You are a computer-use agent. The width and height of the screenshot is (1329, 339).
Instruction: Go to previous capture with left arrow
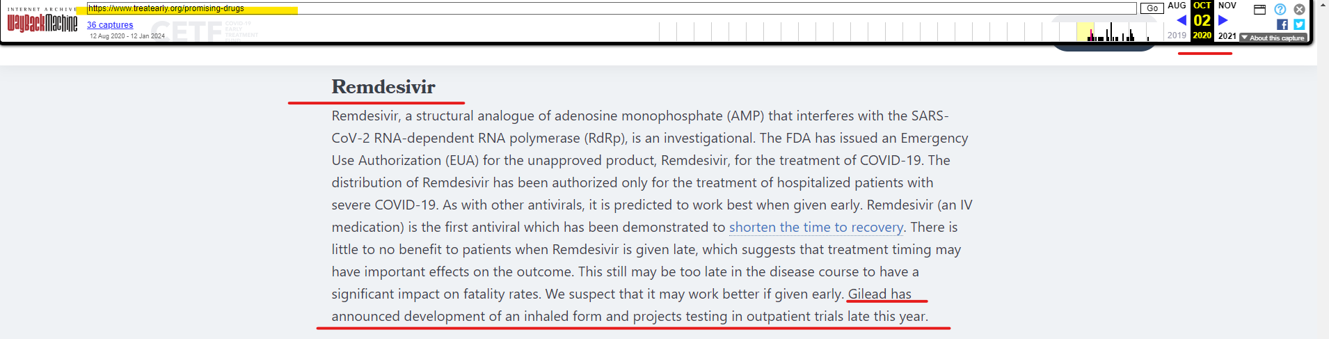point(1181,20)
